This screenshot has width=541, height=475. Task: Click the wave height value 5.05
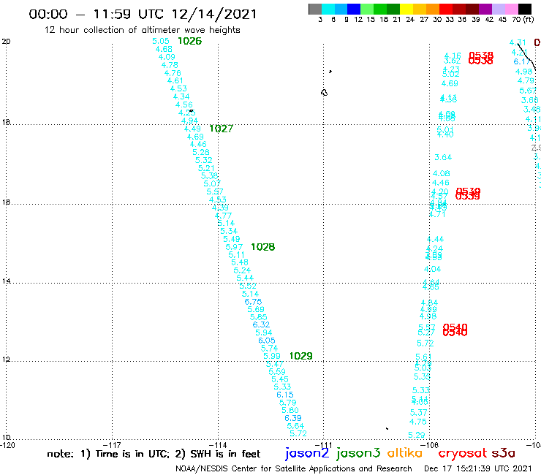(x=161, y=41)
